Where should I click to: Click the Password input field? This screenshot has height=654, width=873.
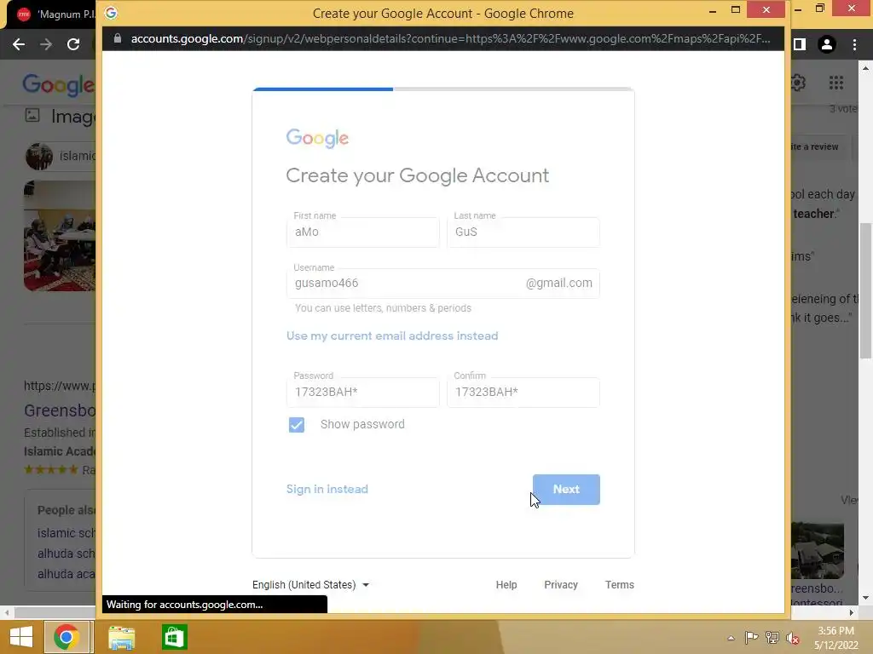click(x=362, y=392)
